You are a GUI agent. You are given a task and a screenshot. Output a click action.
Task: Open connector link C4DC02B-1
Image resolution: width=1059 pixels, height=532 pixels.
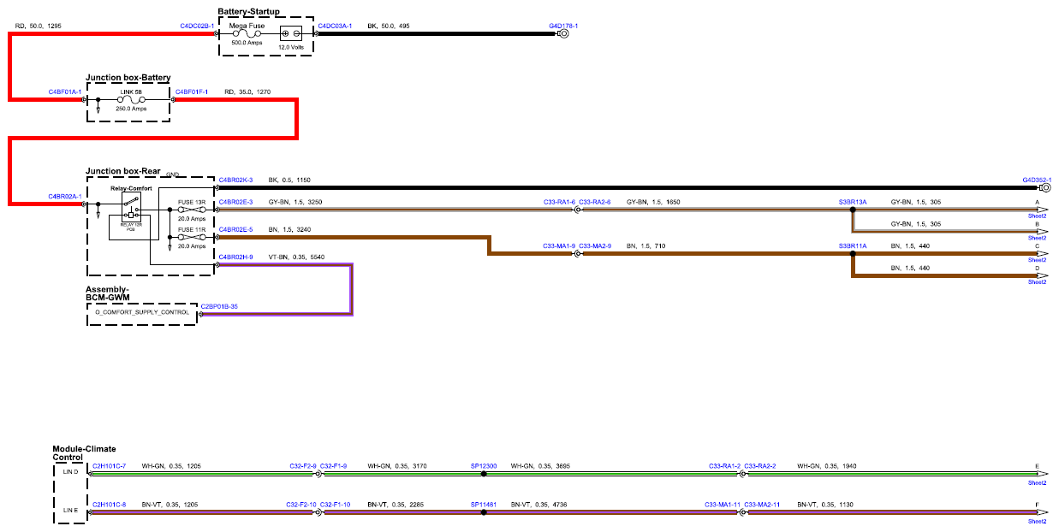[x=197, y=27]
